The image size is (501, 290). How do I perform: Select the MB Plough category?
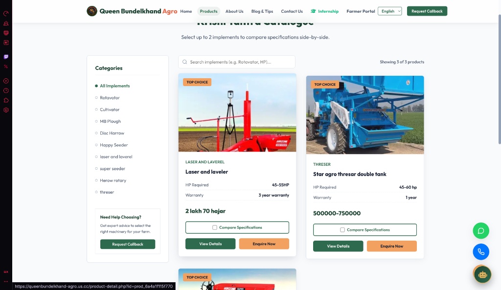(110, 121)
